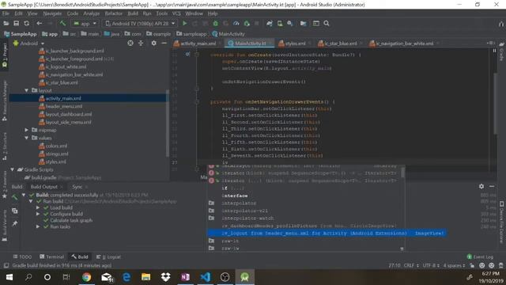The width and height of the screenshot is (506, 285).
Task: Collapse the layout folder
Action: coord(26,90)
